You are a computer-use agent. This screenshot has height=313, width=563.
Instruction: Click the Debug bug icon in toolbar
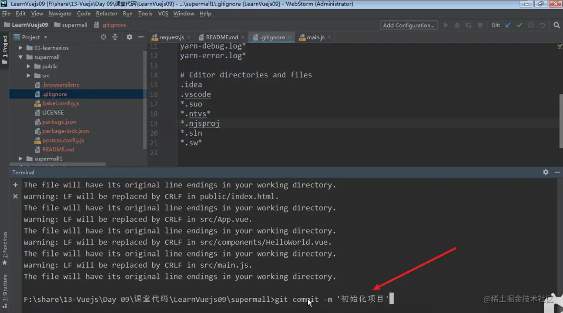click(457, 25)
